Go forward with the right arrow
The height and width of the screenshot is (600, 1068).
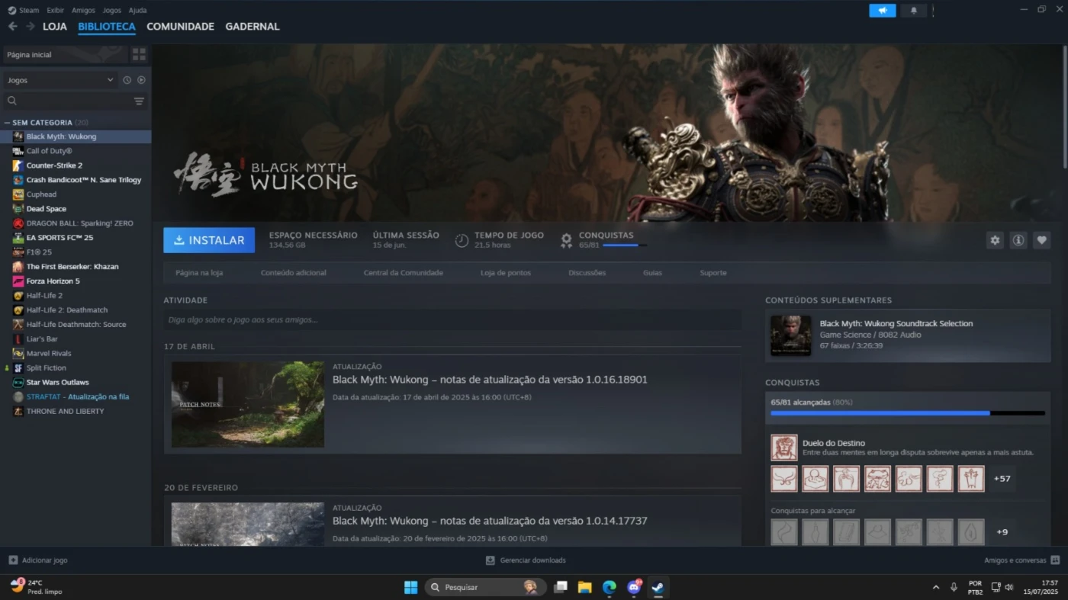[31, 26]
